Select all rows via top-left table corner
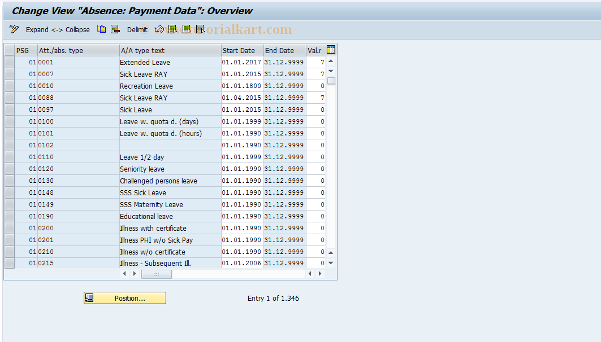Image resolution: width=601 pixels, height=342 pixels. tap(10, 50)
